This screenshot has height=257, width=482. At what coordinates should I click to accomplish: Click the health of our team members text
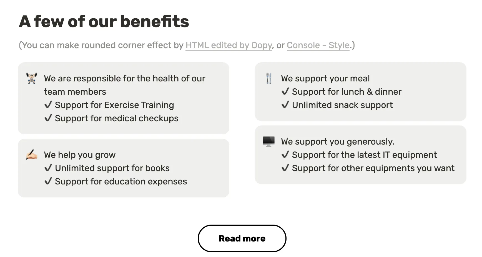click(124, 85)
